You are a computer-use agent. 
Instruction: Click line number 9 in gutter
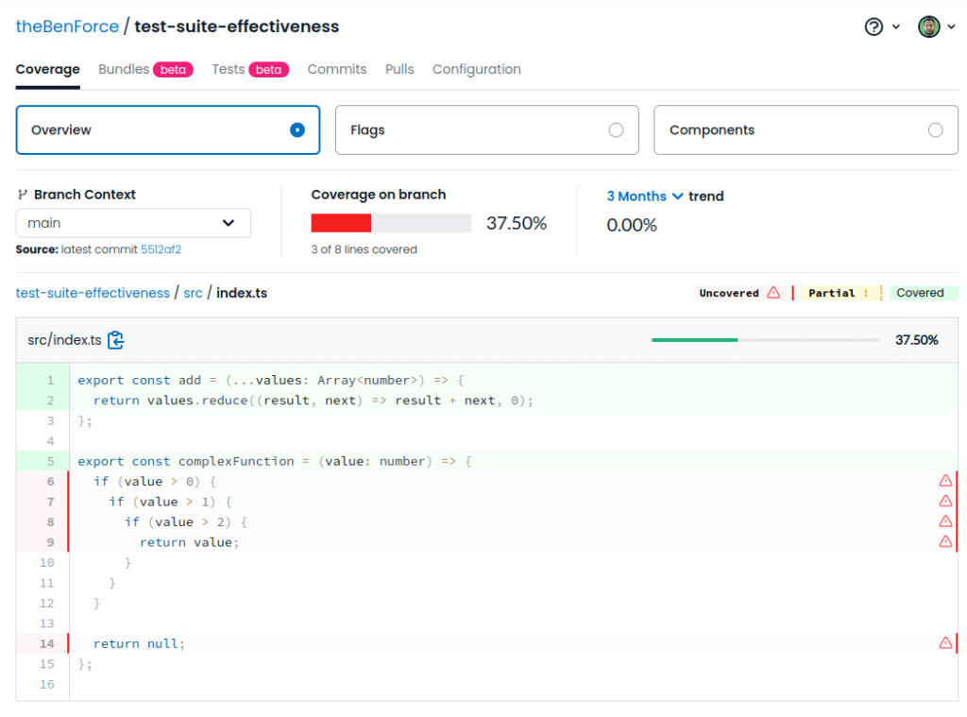tap(51, 542)
